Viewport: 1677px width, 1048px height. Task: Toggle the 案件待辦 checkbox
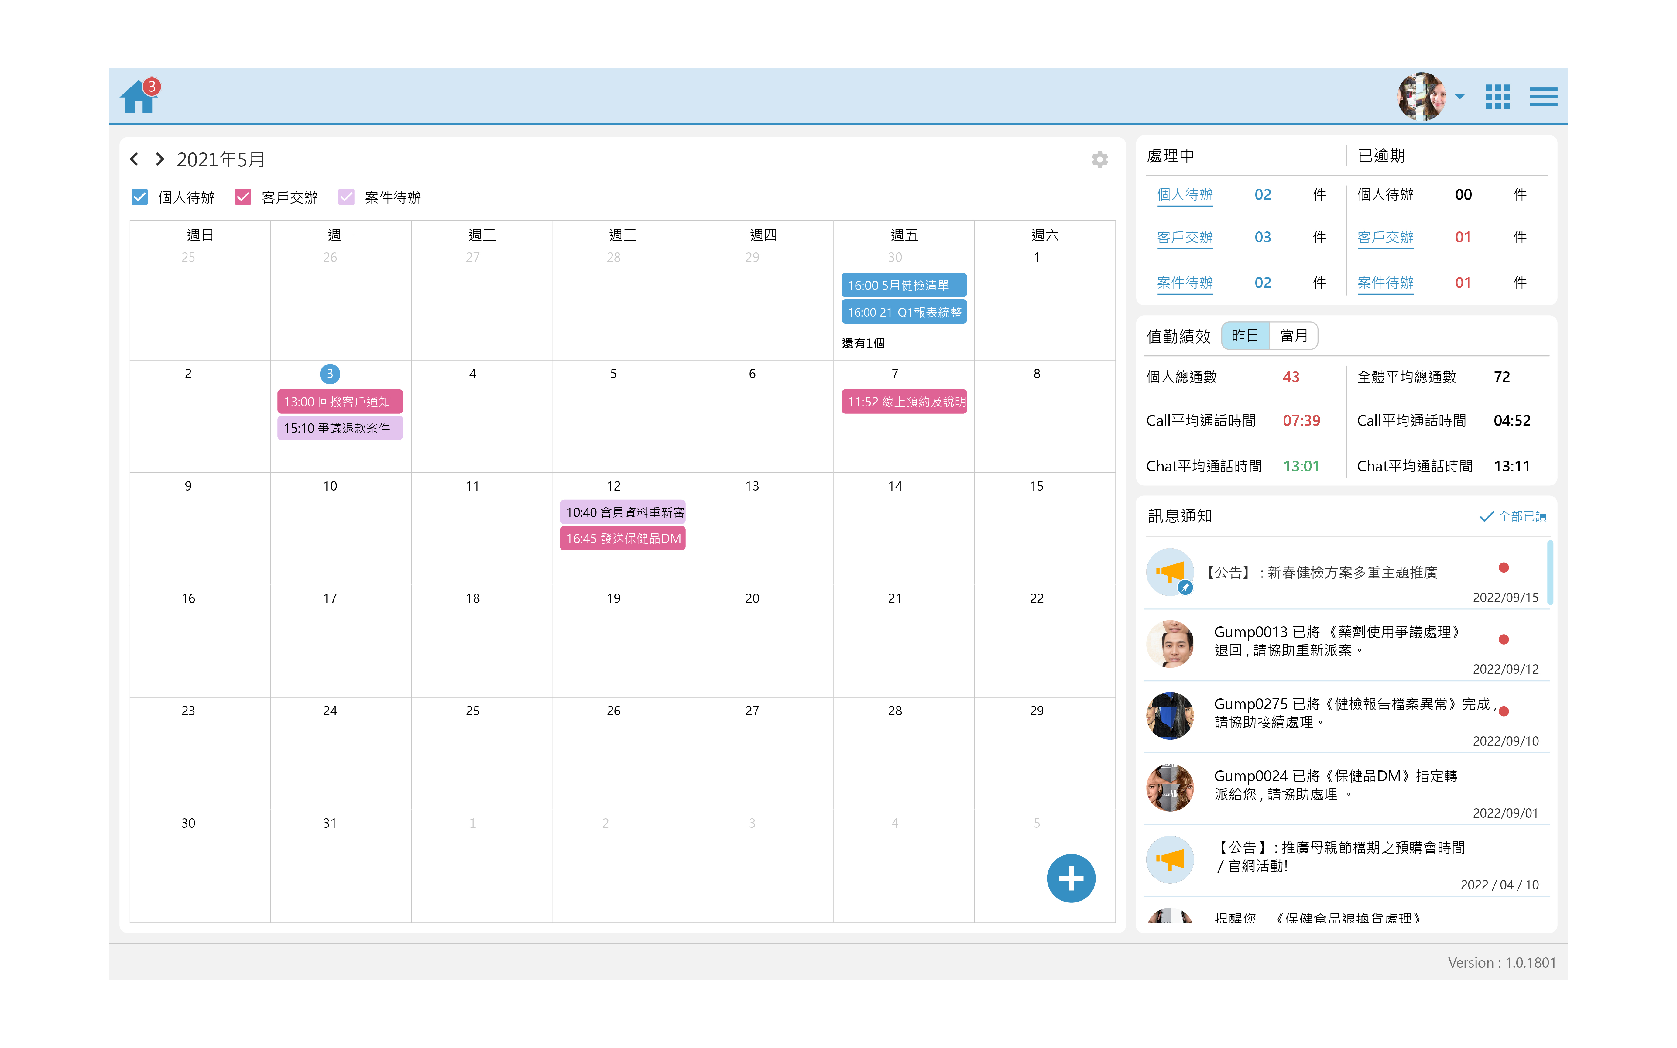click(x=346, y=197)
